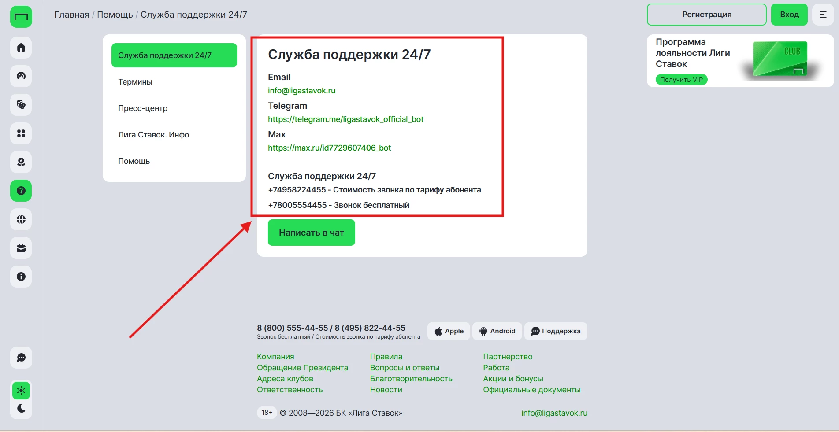The height and width of the screenshot is (432, 839).
Task: Open the chat bubble icon in sidebar
Action: [x=21, y=358]
